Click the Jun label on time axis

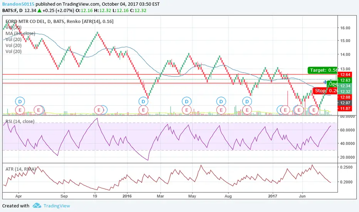pyautogui.click(x=302, y=196)
